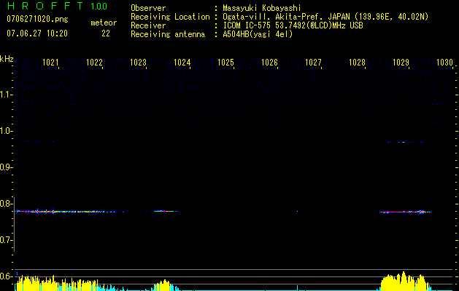Click the strong echo trace near 1029
The width and height of the screenshot is (459, 291).
point(404,212)
